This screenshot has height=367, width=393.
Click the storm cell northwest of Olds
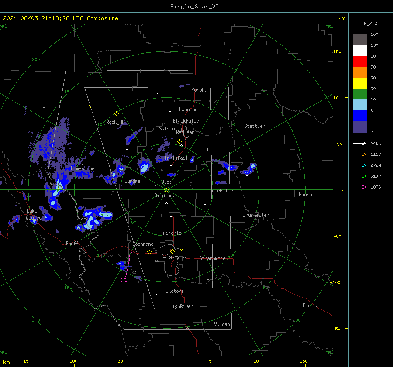coord(145,165)
